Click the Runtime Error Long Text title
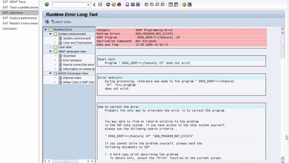Screen dimensions: 289x163 72,14
